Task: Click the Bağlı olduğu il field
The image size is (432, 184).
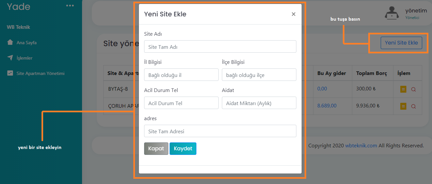Action: point(181,75)
